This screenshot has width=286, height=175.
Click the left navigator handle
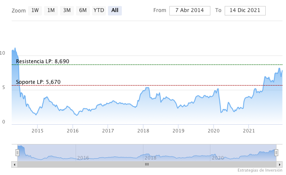[x=18, y=152]
